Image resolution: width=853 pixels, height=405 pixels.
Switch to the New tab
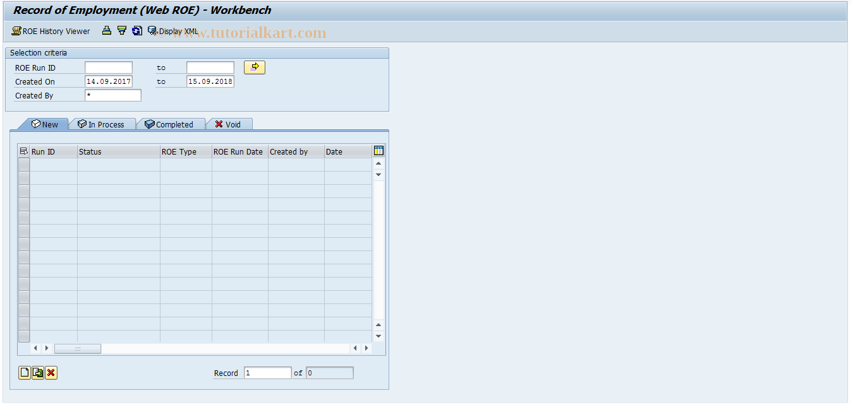tap(45, 124)
